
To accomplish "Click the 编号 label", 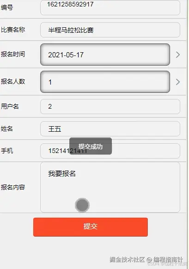I will (6, 7).
